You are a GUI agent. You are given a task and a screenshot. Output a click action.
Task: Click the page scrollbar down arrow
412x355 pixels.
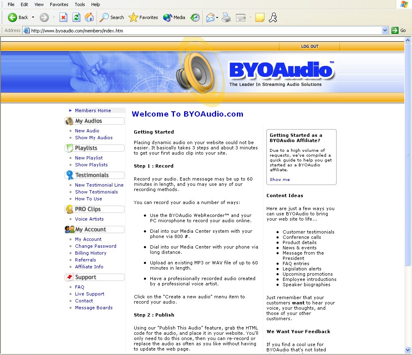(408, 350)
